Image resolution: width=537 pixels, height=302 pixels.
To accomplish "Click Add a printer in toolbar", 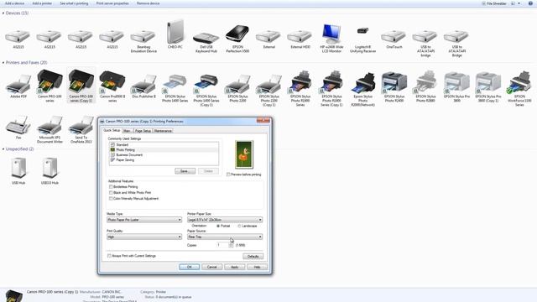I will (42, 3).
